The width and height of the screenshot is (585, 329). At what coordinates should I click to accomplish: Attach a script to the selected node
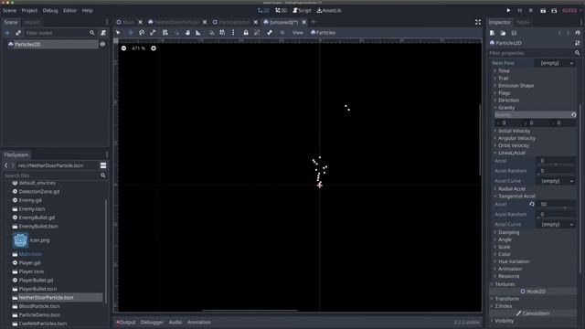[x=103, y=33]
